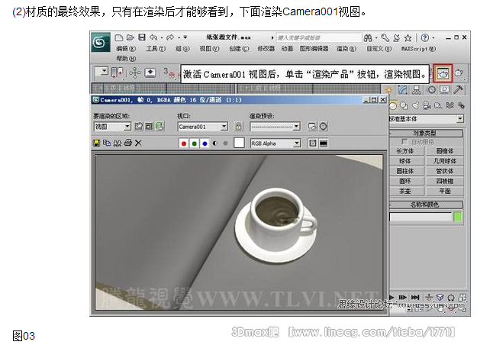477x345 pixels.
Task: Click the object name input field
Action: click(421, 217)
